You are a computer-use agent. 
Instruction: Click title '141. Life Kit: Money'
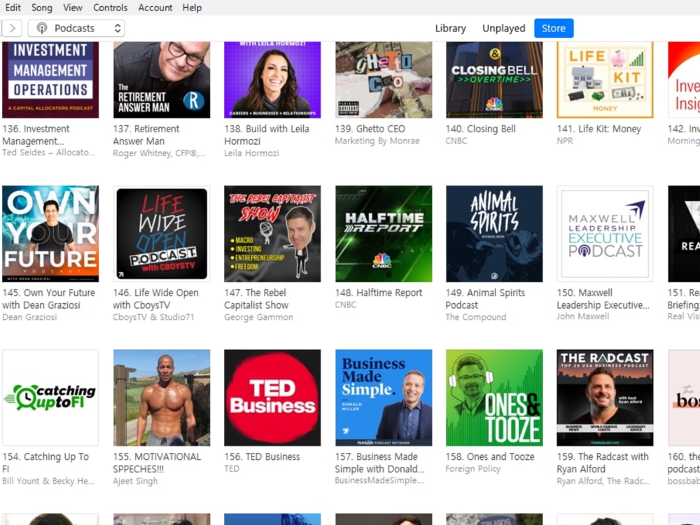coord(598,129)
